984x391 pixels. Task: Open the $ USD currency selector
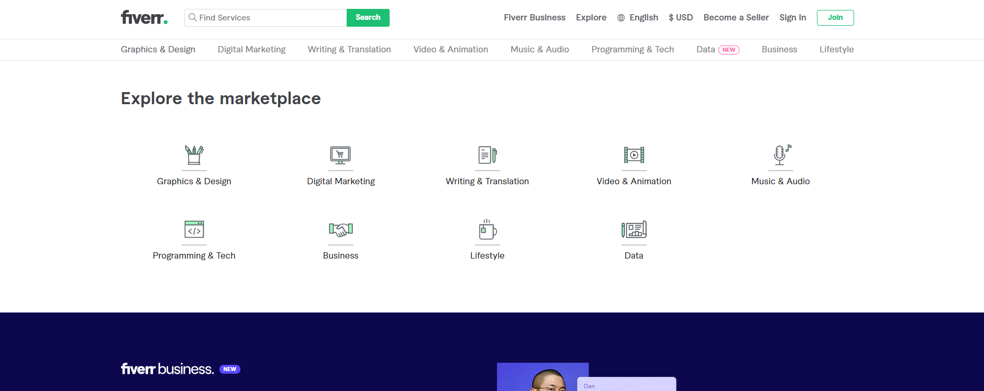(x=681, y=18)
